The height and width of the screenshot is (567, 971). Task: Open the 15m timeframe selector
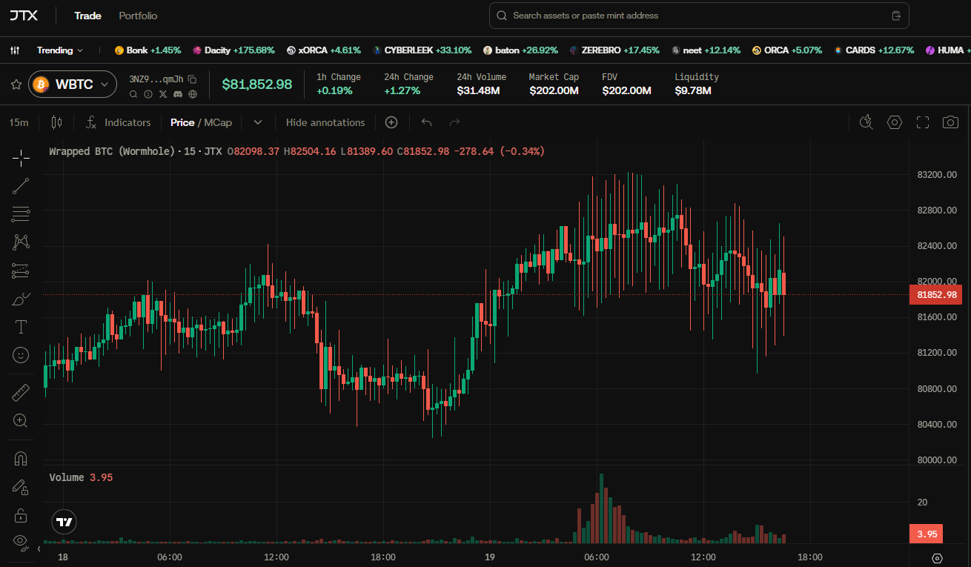coord(19,122)
